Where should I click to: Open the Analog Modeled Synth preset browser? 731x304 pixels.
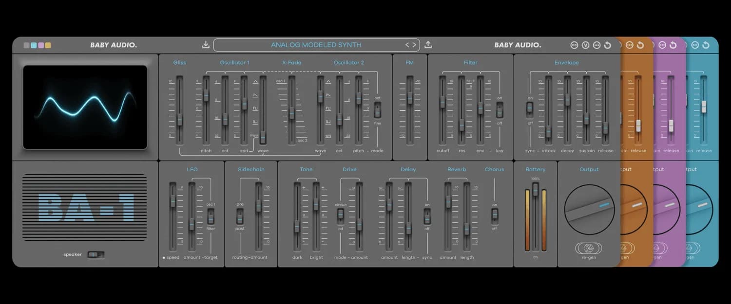click(317, 44)
